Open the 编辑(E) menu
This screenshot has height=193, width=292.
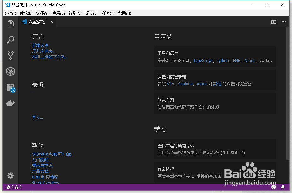pos(26,13)
